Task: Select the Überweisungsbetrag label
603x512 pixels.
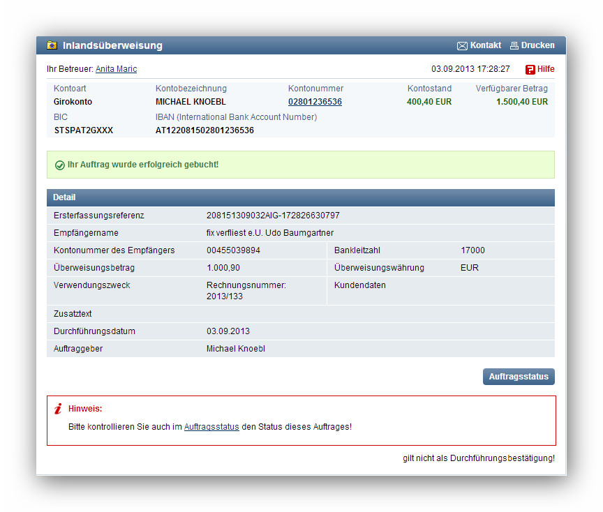Action: tap(94, 268)
